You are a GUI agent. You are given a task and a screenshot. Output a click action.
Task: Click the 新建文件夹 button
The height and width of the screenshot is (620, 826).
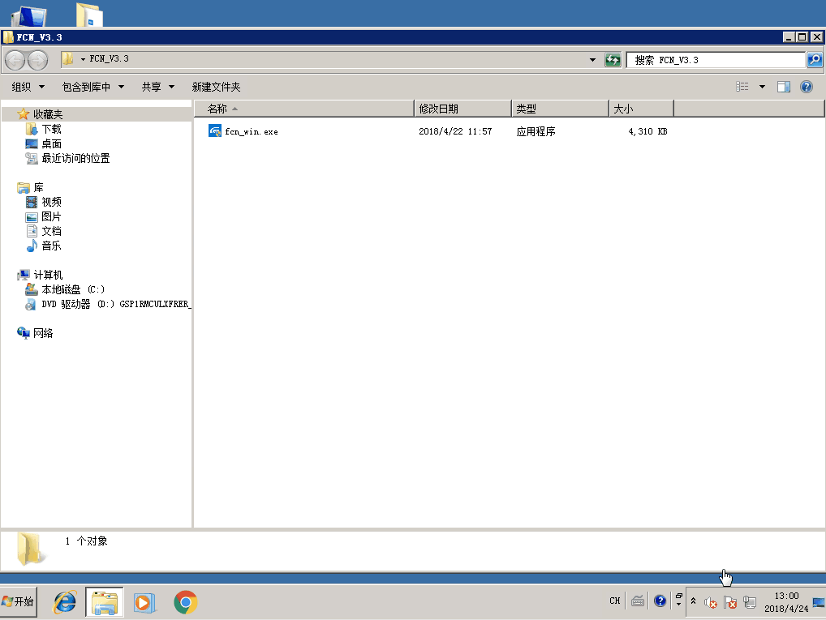tap(216, 87)
